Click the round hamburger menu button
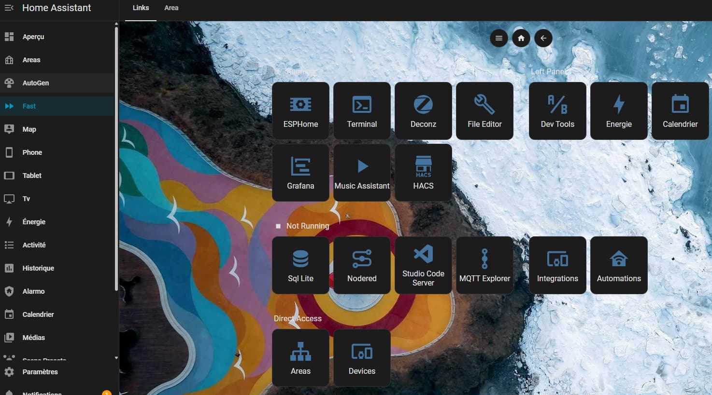Screen dimensions: 712x395 point(499,38)
